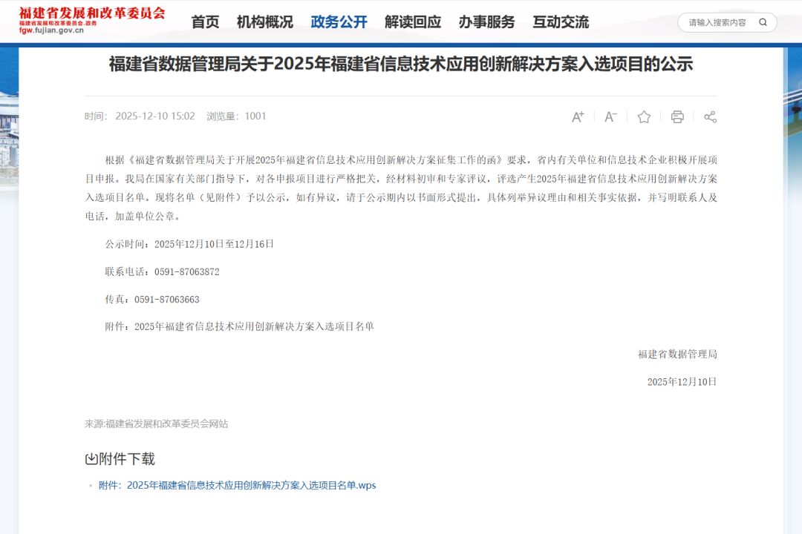Click the contact phone number 0591-87063872
Screen dimensions: 802x534
click(x=186, y=271)
